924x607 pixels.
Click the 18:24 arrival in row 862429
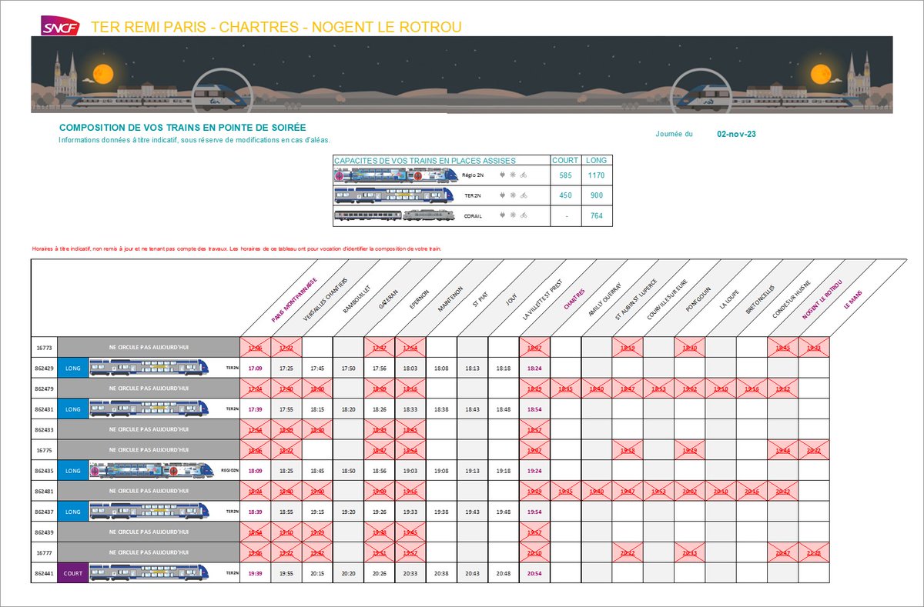(x=534, y=368)
